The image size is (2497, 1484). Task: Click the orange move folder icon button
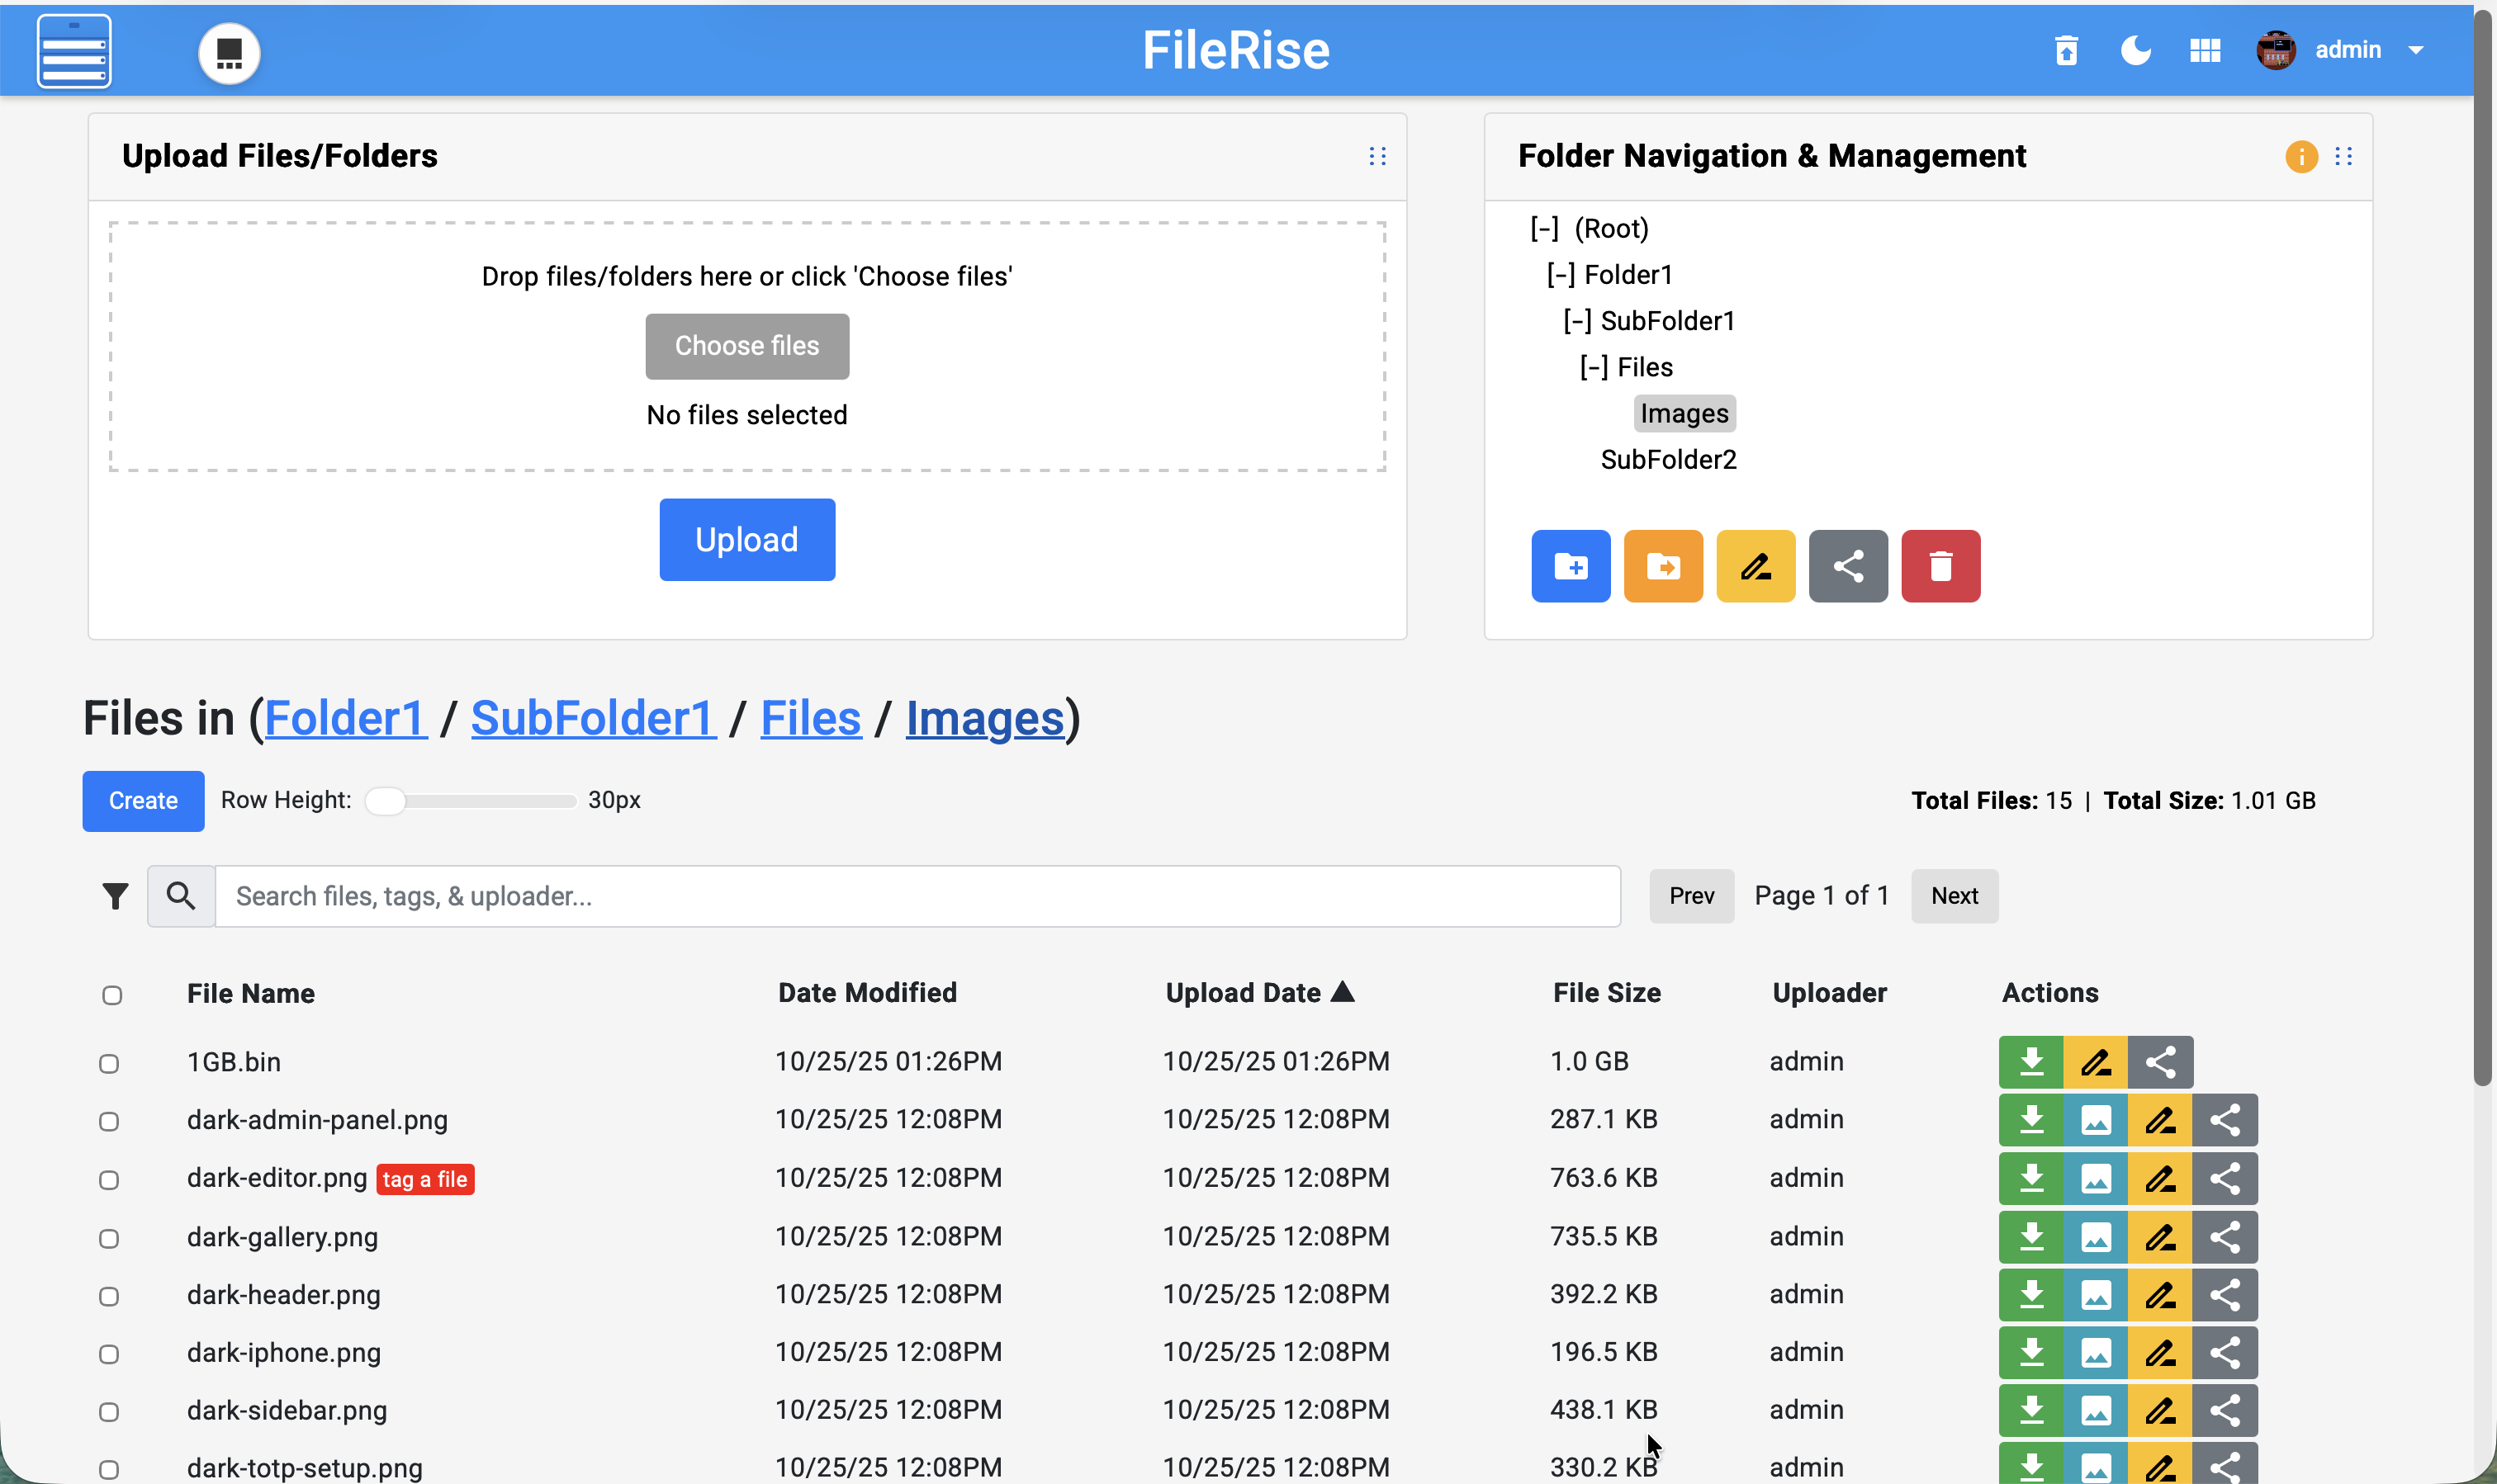1663,566
